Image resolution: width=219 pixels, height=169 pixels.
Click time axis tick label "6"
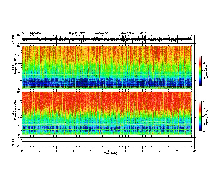click(126, 151)
